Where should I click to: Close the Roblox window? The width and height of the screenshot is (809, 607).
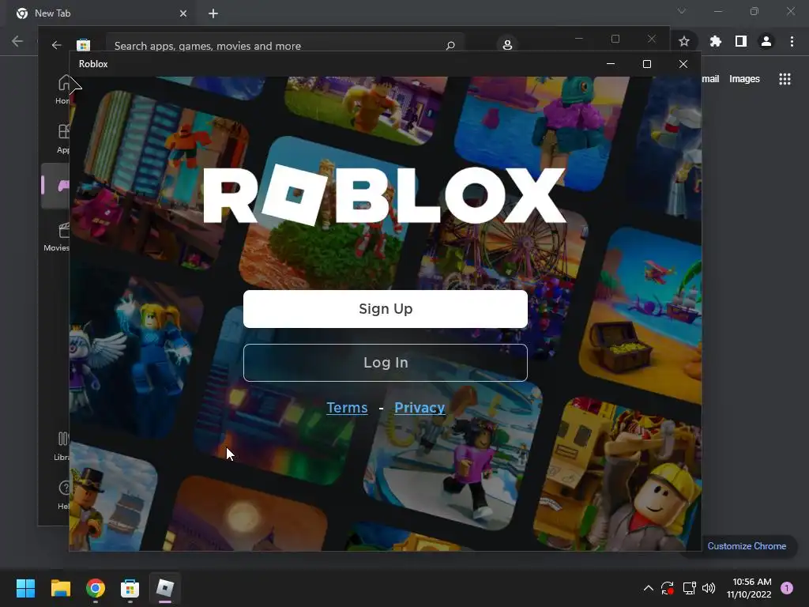click(683, 64)
